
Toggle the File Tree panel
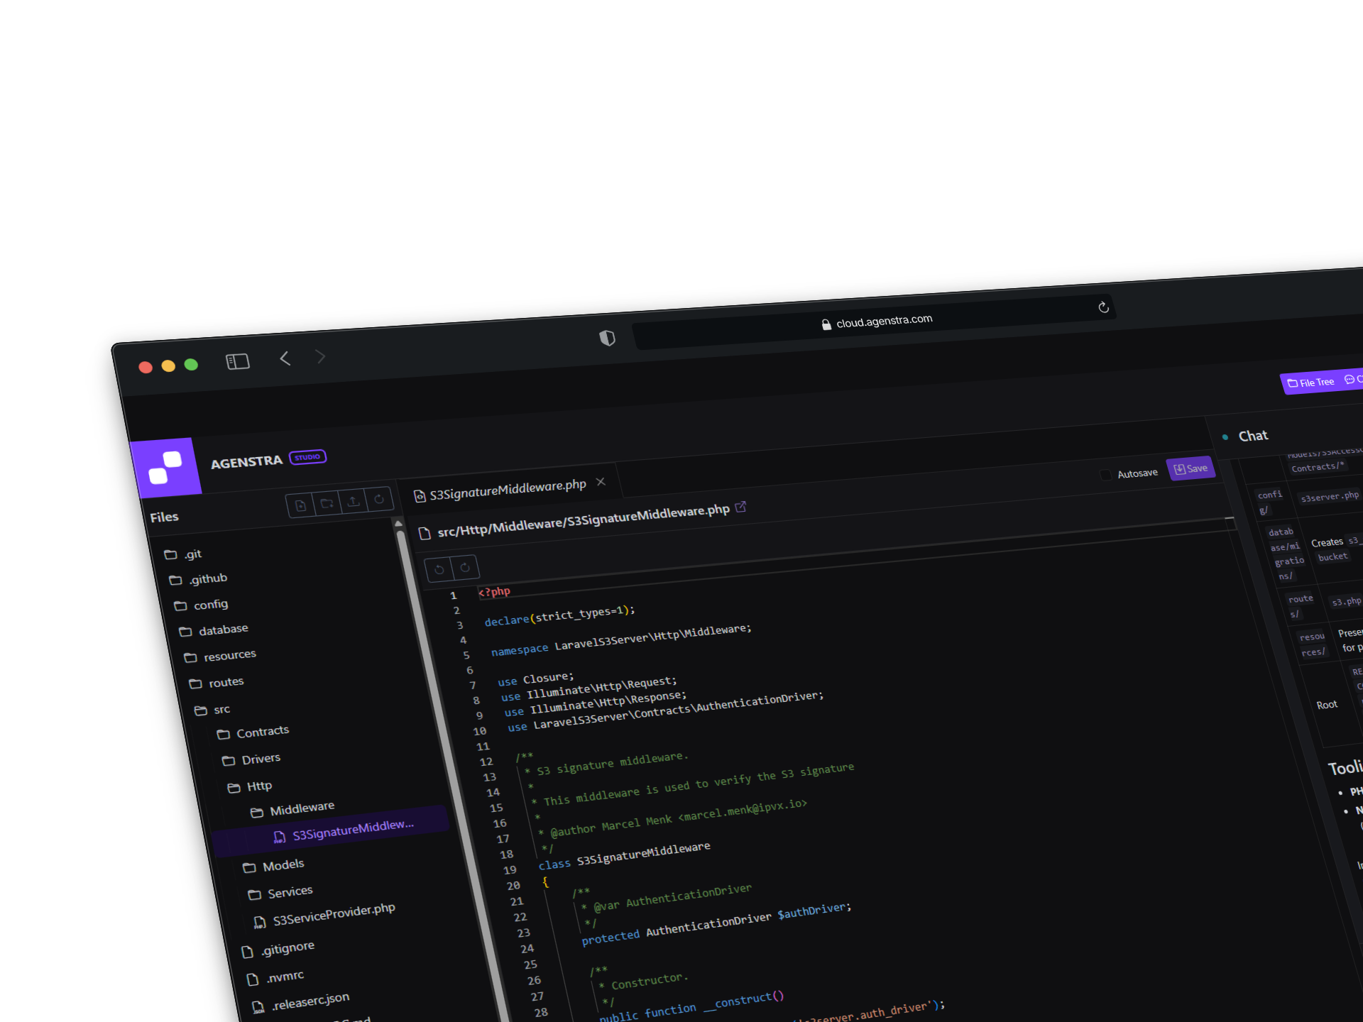[x=1313, y=383]
